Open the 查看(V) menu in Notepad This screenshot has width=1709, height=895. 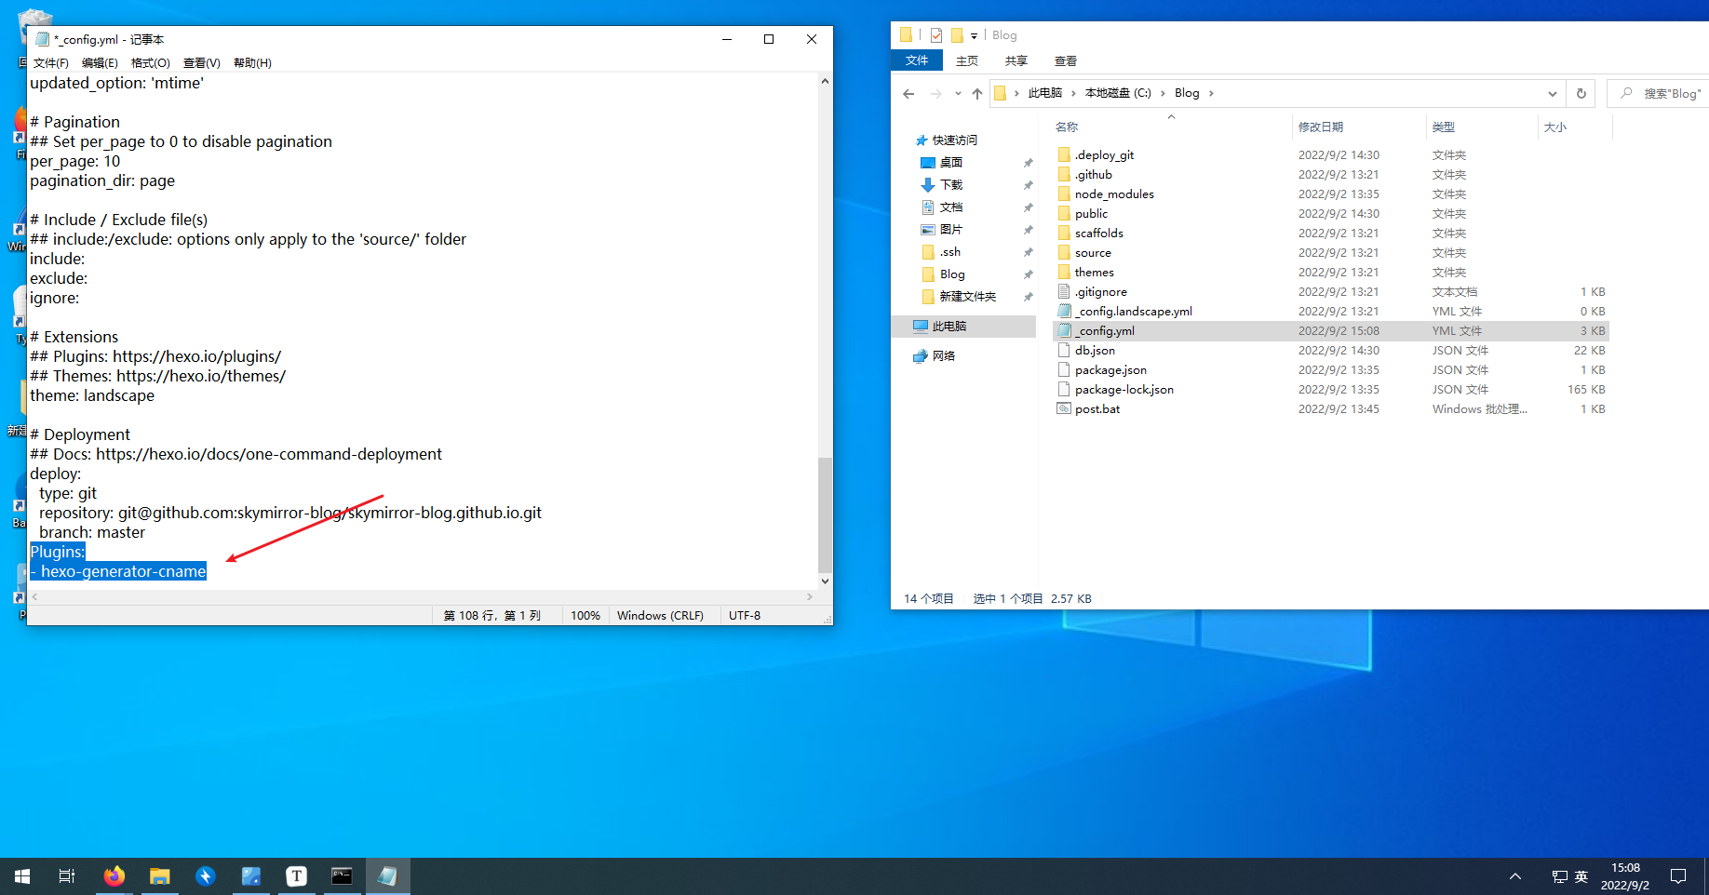[x=201, y=63]
